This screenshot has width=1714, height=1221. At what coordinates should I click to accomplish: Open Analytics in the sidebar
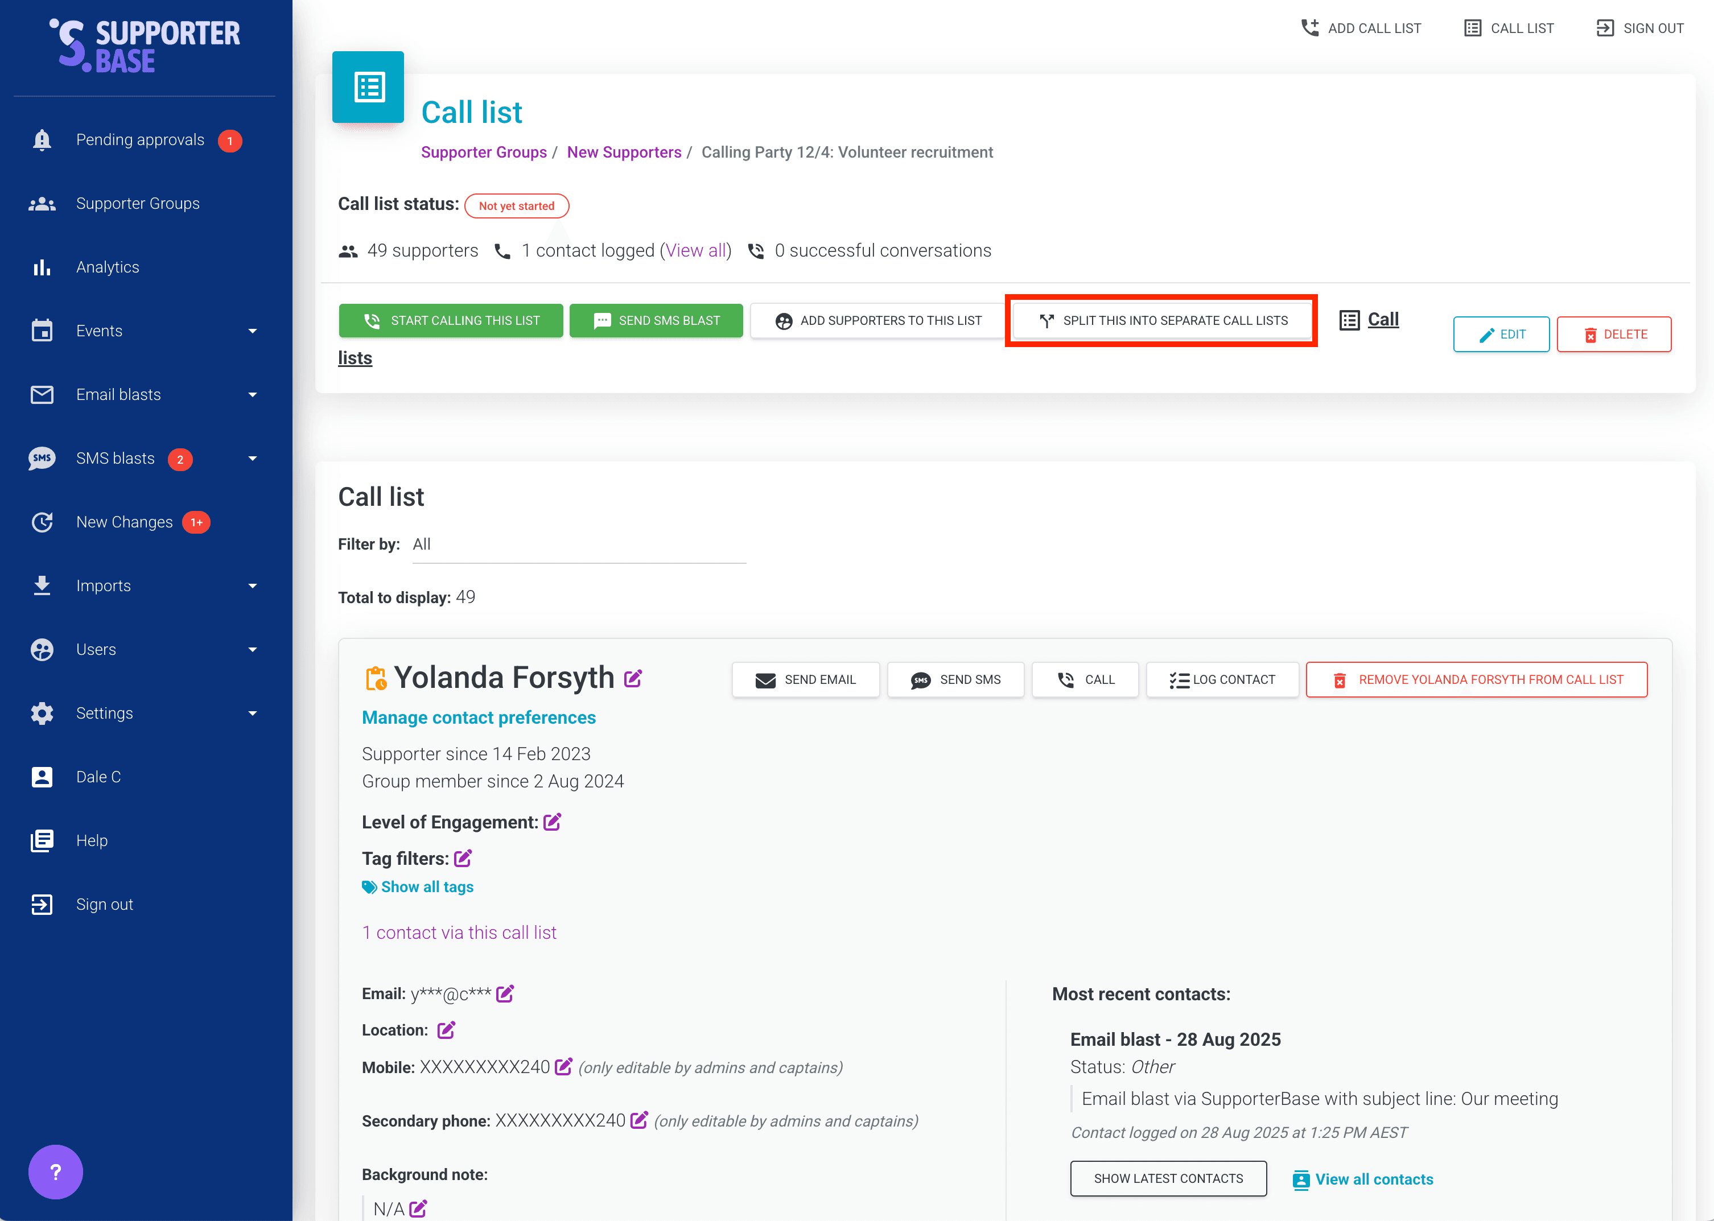tap(108, 267)
